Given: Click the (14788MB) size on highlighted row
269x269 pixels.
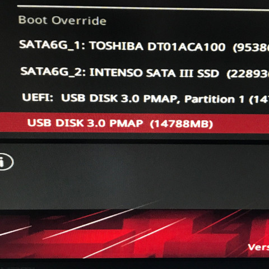Looking at the screenshot, I should pyautogui.click(x=182, y=124).
